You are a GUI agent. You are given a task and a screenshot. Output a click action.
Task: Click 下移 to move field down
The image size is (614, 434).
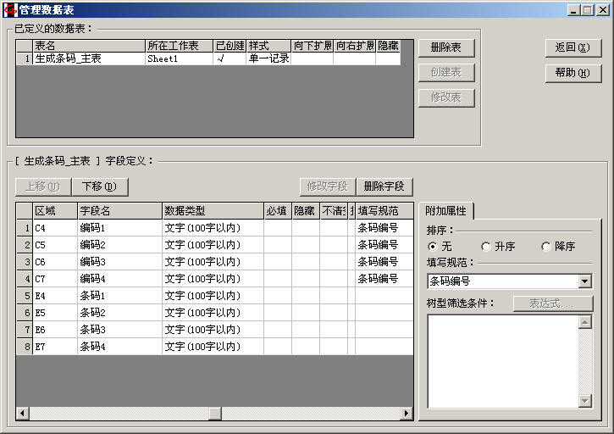point(99,186)
